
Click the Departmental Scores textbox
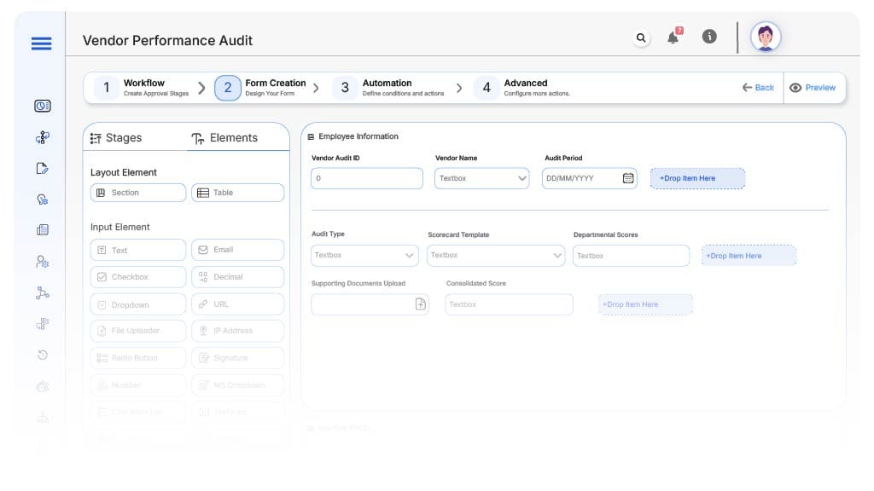click(x=631, y=256)
